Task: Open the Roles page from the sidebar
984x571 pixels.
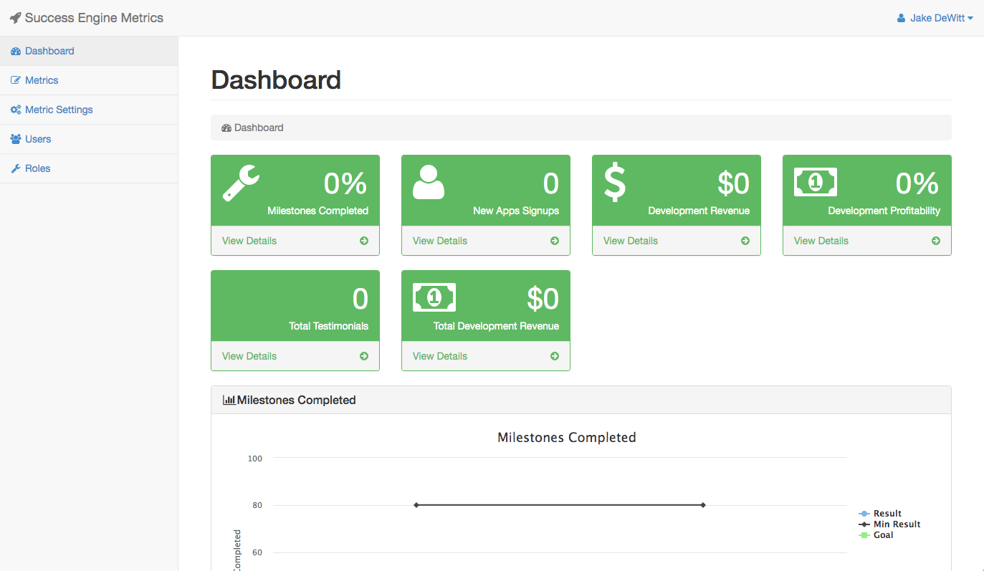Action: (37, 168)
